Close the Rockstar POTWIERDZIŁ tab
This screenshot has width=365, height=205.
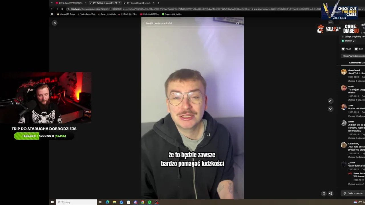point(85,3)
